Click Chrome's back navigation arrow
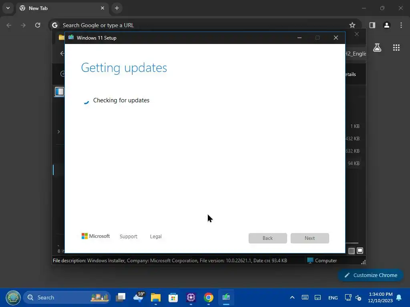The width and height of the screenshot is (410, 307). click(x=9, y=25)
